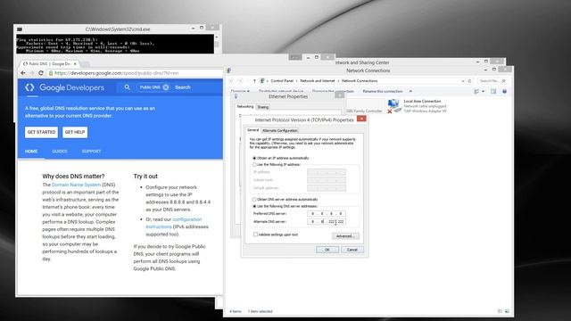This screenshot has height=321, width=571.
Task: Click Rename this connection
Action: pos(383,91)
